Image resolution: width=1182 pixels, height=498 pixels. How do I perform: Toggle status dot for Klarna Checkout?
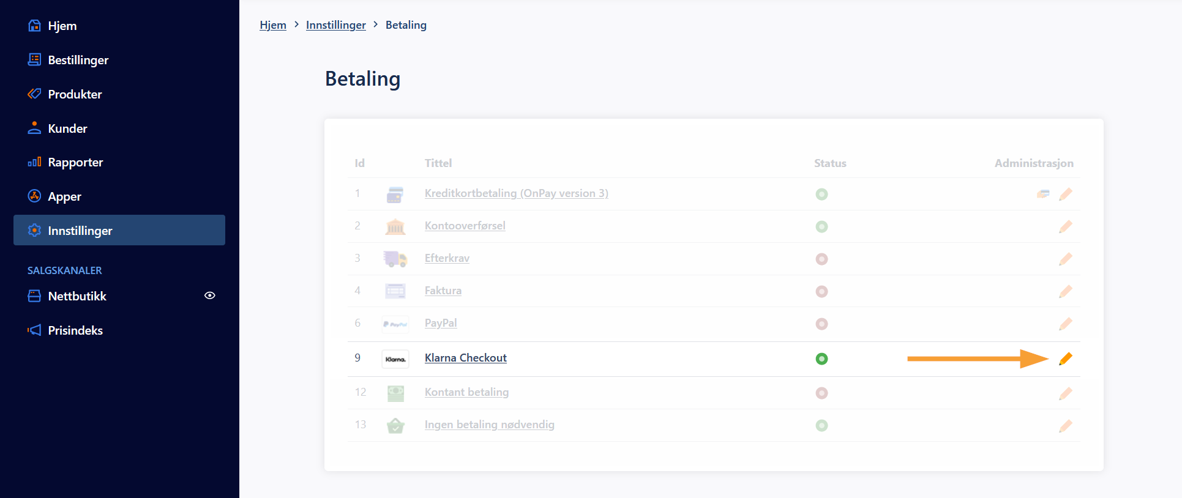coord(821,359)
